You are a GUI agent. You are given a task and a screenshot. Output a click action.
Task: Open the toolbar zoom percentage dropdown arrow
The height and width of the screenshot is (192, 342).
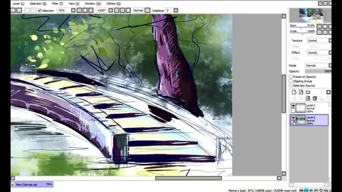(x=73, y=10)
